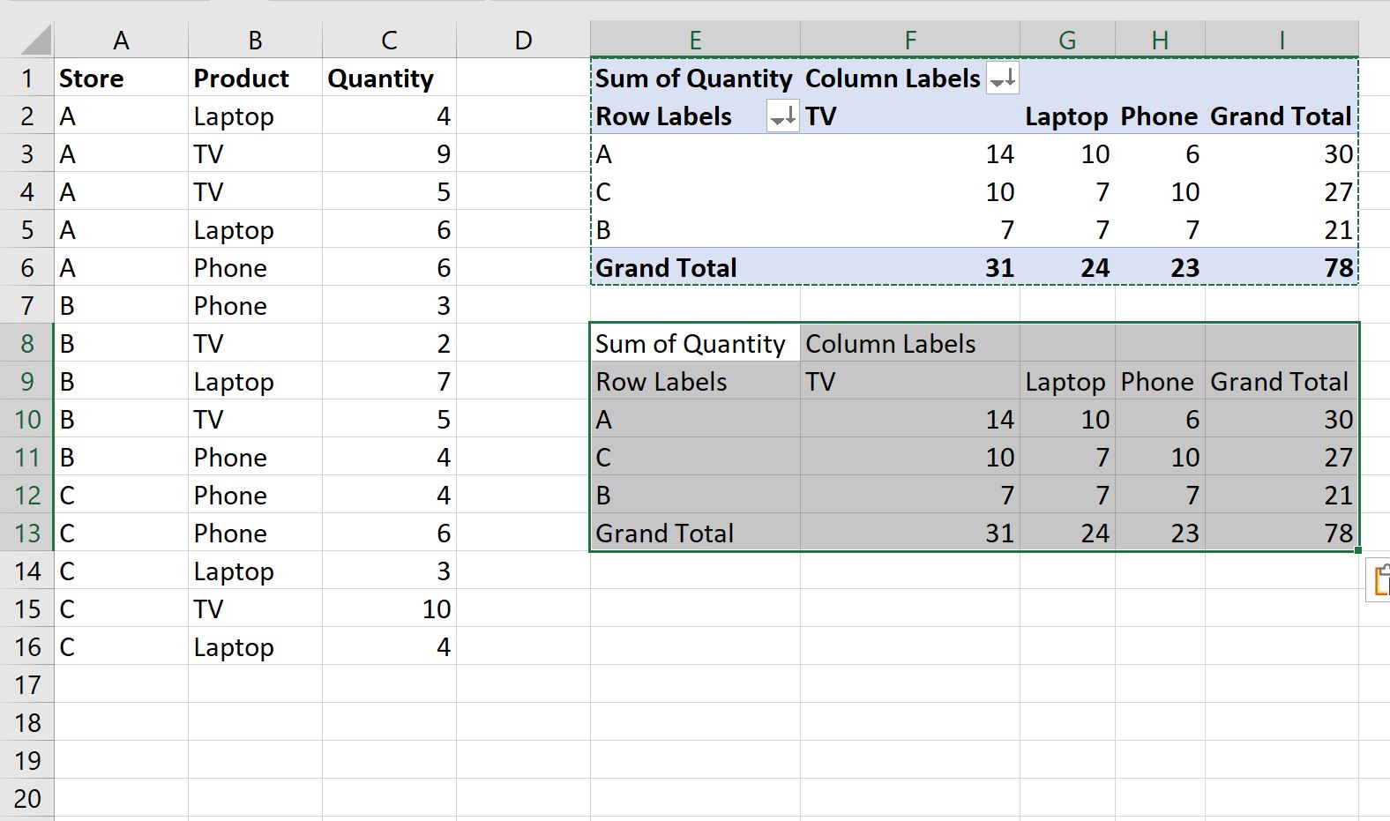The height and width of the screenshot is (821, 1390).
Task: Click bold Phone total 23 in row 6
Action: click(1160, 268)
